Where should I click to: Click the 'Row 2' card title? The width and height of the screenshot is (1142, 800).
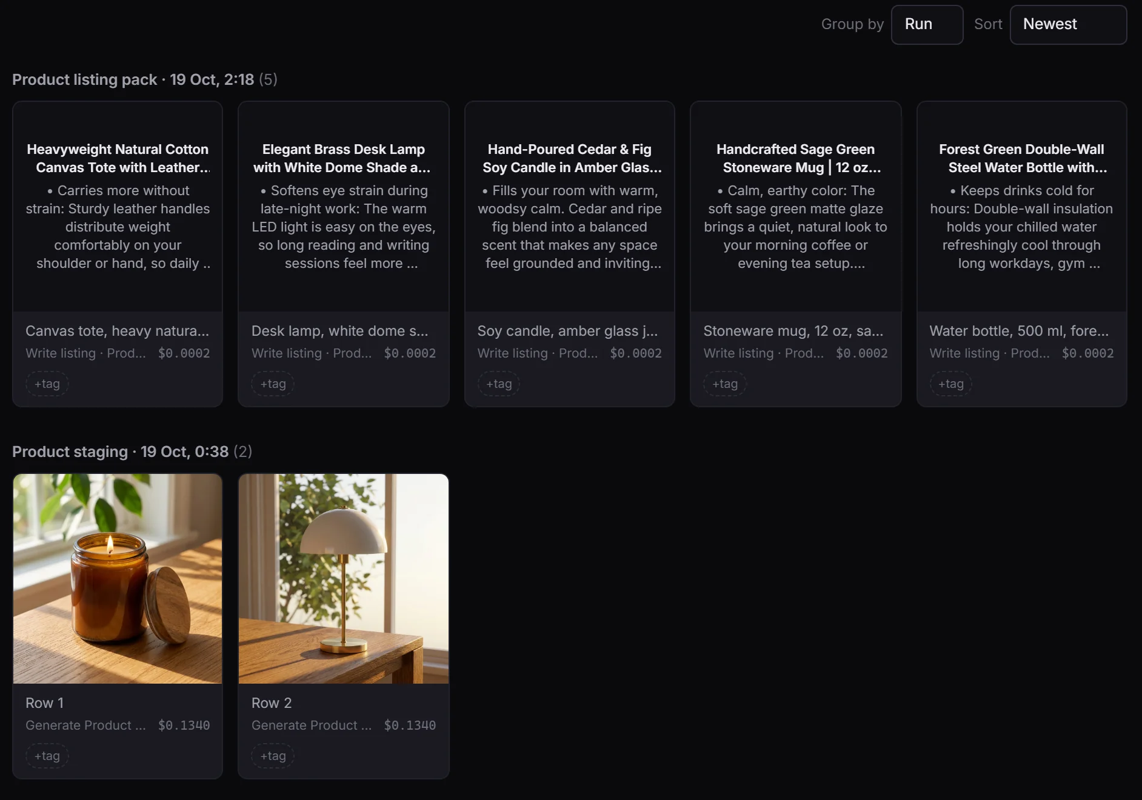tap(272, 703)
